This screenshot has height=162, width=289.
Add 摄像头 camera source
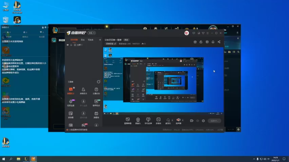138,121
